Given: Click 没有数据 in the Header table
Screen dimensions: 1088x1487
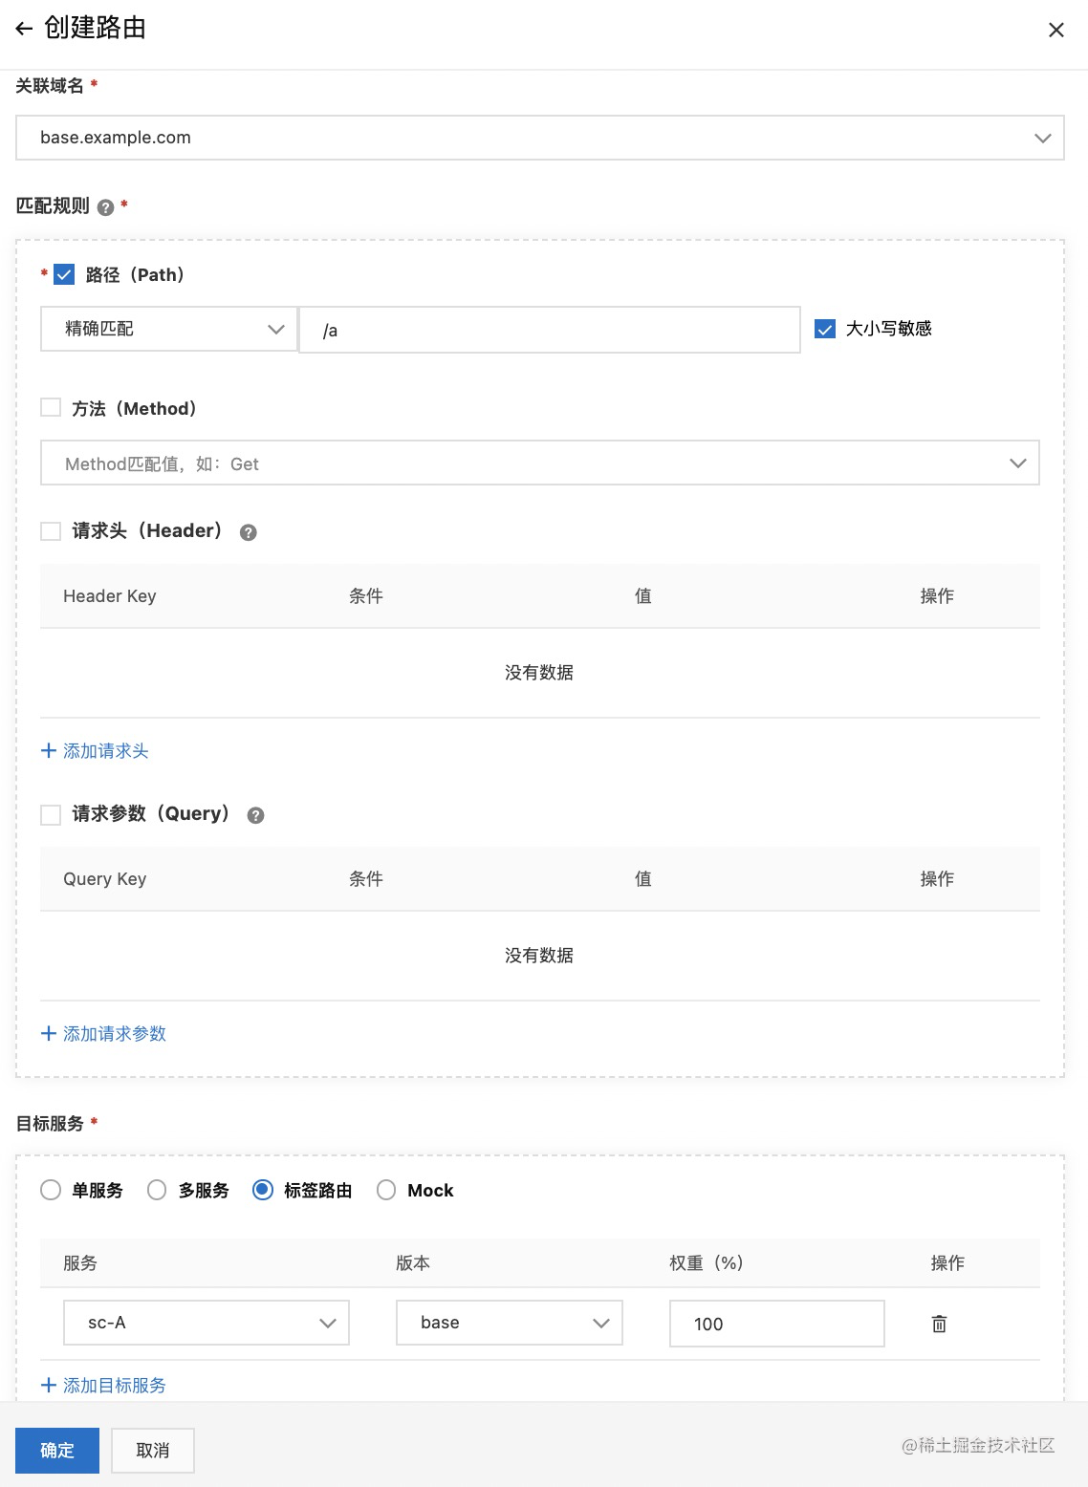Looking at the screenshot, I should click(x=539, y=673).
